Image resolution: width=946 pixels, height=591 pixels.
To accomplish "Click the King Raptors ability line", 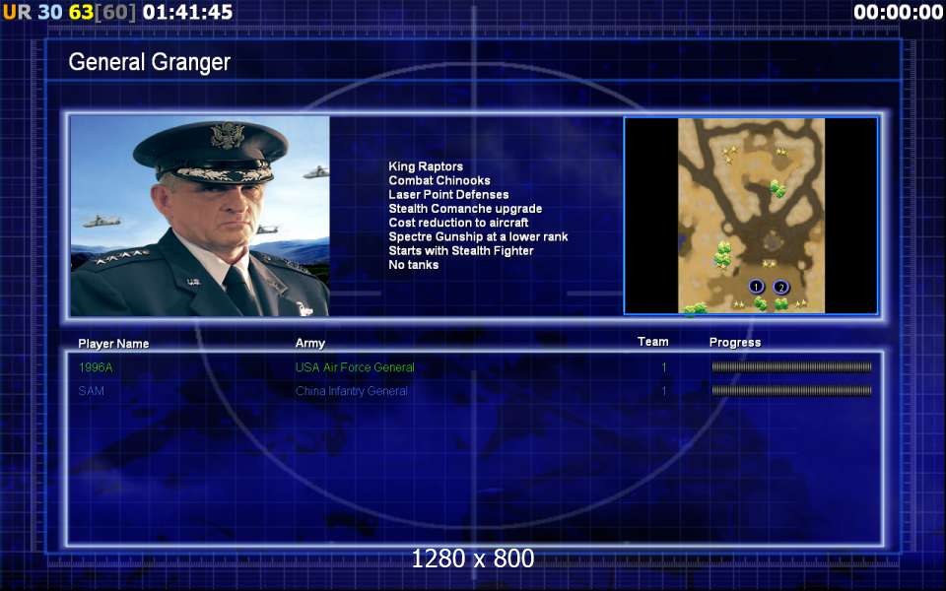I will pyautogui.click(x=426, y=166).
